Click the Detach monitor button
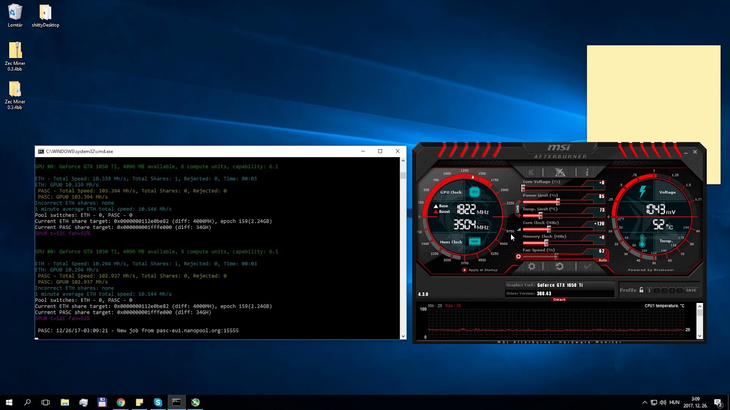 click(x=559, y=300)
